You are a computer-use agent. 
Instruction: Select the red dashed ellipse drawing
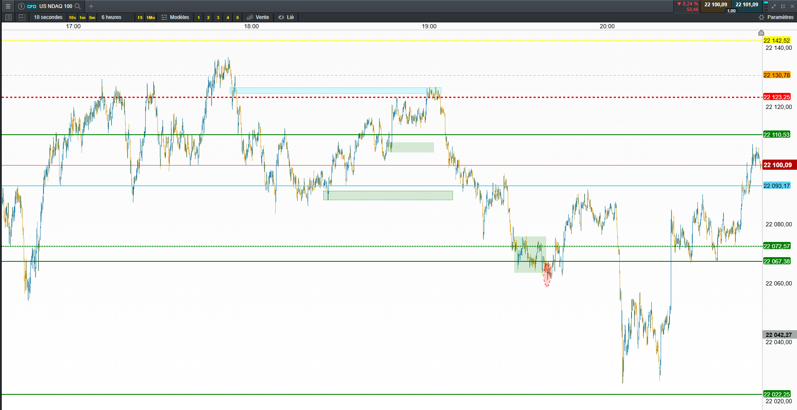tap(547, 274)
